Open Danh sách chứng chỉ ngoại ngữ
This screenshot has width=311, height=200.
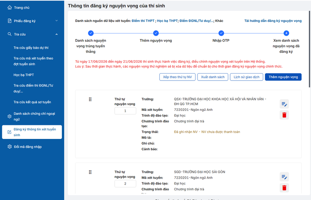click(x=34, y=116)
